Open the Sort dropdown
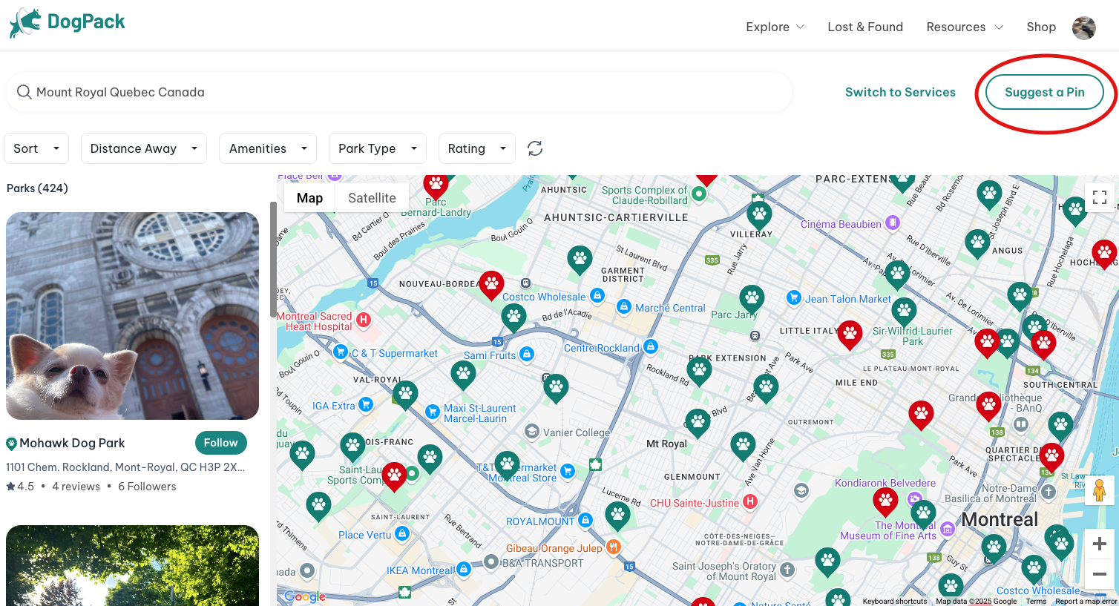Image resolution: width=1119 pixels, height=606 pixels. (36, 148)
